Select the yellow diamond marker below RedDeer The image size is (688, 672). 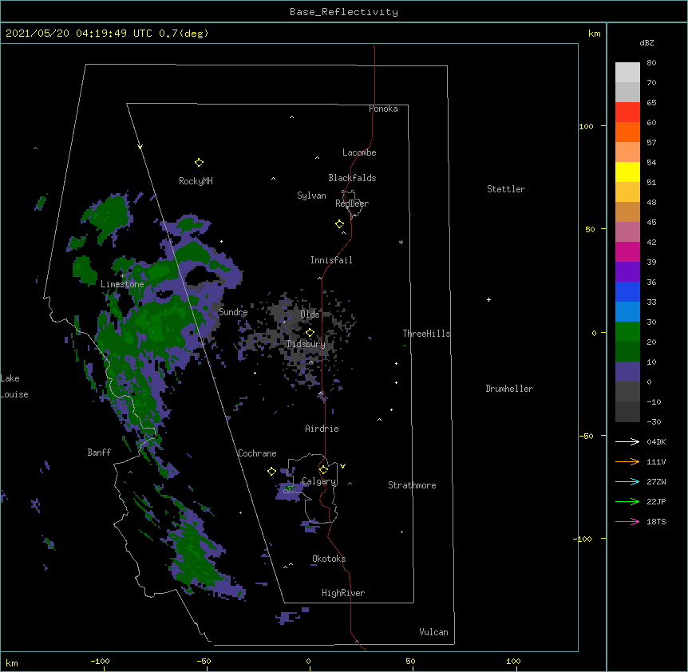[339, 224]
